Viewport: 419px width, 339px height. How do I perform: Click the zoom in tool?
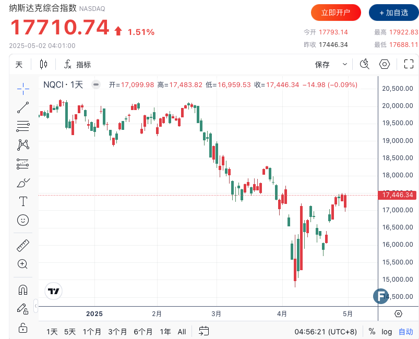point(23,264)
